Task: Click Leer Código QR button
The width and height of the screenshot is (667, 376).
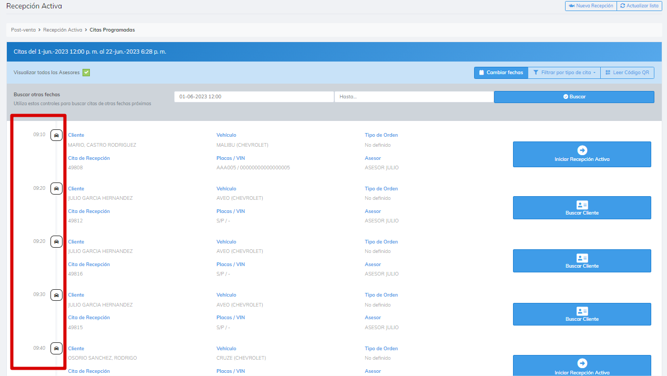Action: click(627, 73)
